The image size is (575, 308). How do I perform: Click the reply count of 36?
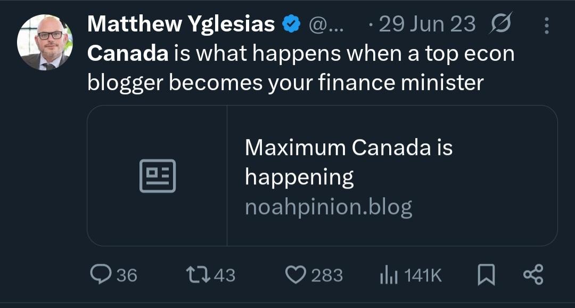click(127, 275)
